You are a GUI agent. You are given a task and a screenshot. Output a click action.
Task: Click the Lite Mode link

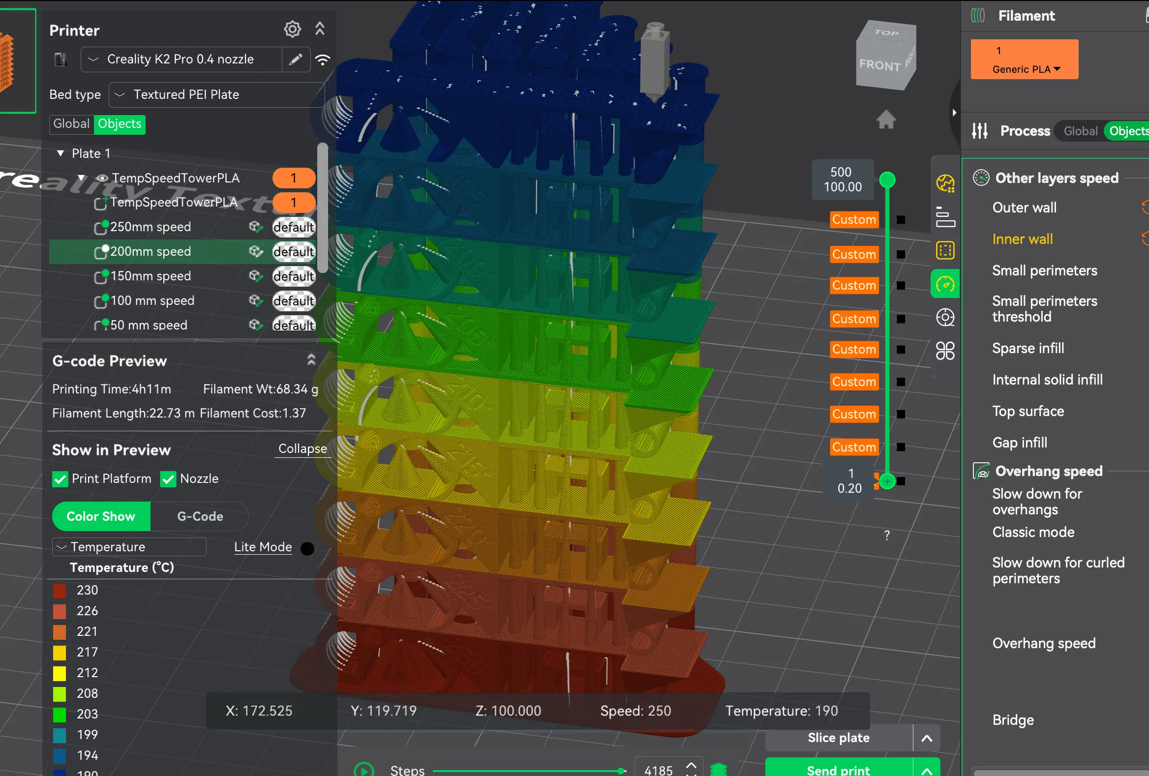(x=263, y=547)
